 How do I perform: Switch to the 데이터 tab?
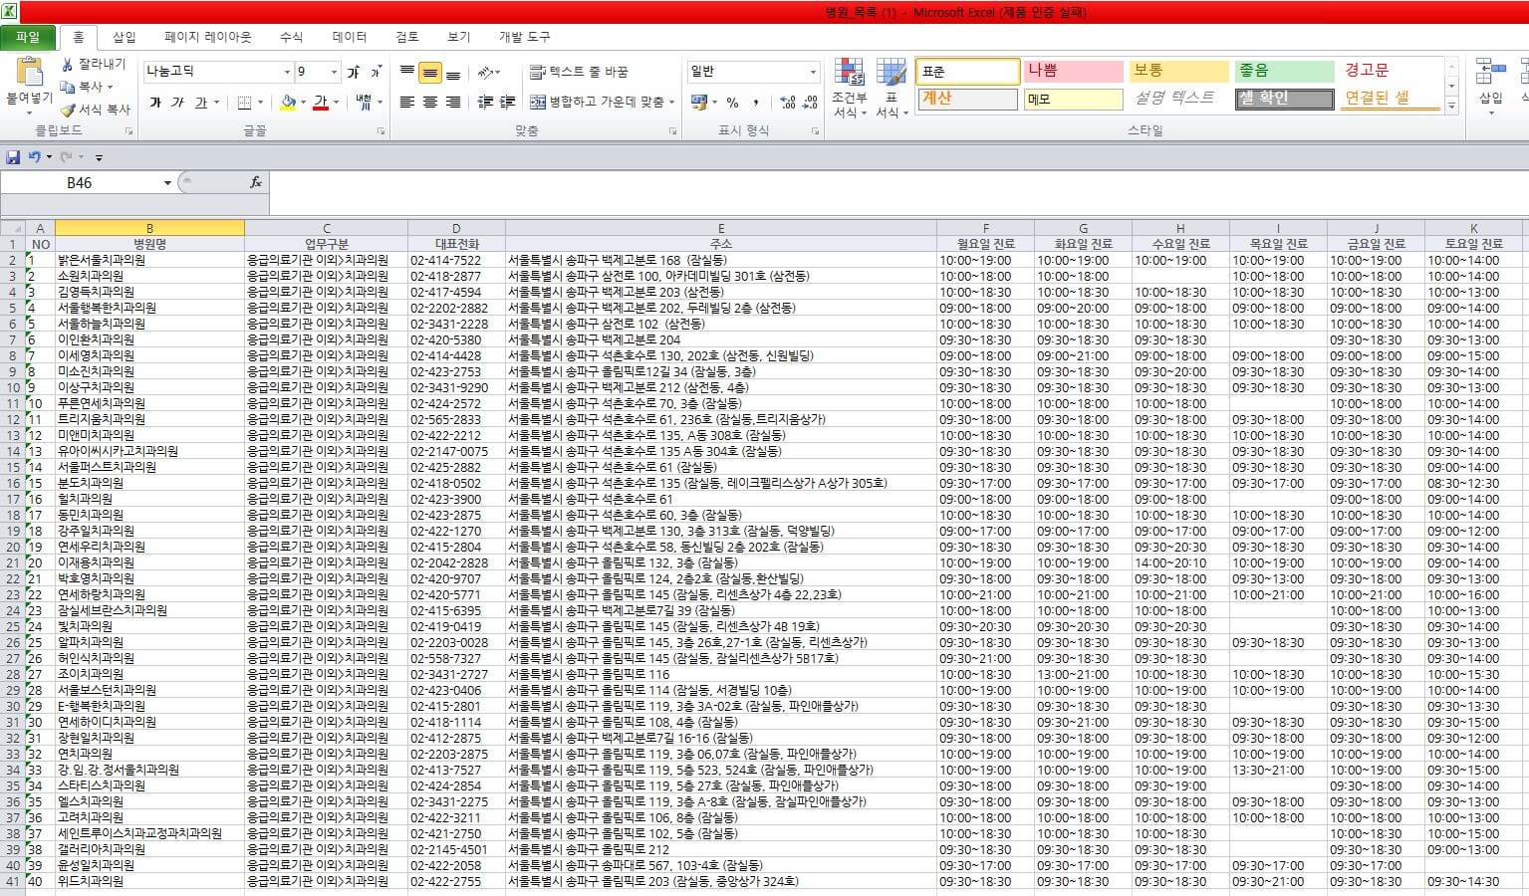coord(350,37)
